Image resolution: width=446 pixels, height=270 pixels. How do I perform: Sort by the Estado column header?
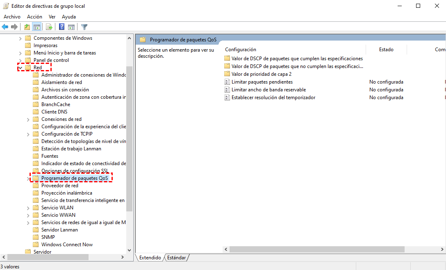point(386,50)
